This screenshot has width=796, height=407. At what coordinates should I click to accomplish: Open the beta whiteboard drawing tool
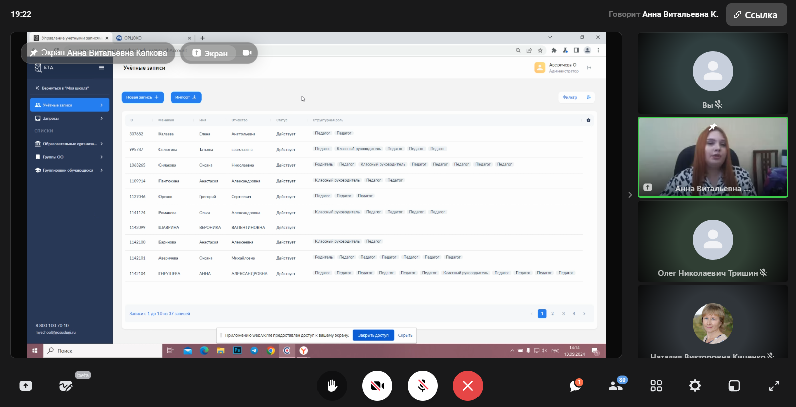coord(66,386)
